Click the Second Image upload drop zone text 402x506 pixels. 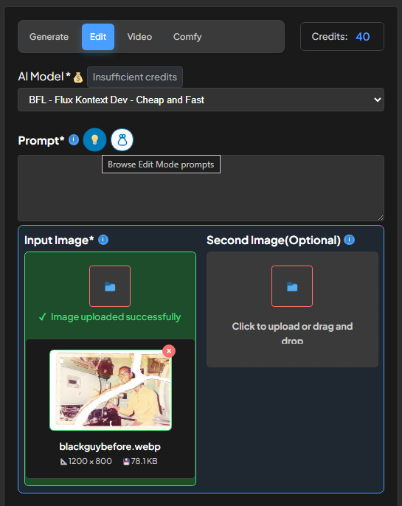(292, 333)
